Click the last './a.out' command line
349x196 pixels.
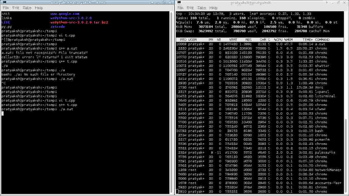(x=37, y=109)
